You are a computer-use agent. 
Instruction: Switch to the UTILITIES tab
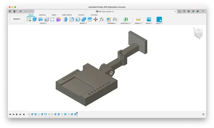pos(94,15)
